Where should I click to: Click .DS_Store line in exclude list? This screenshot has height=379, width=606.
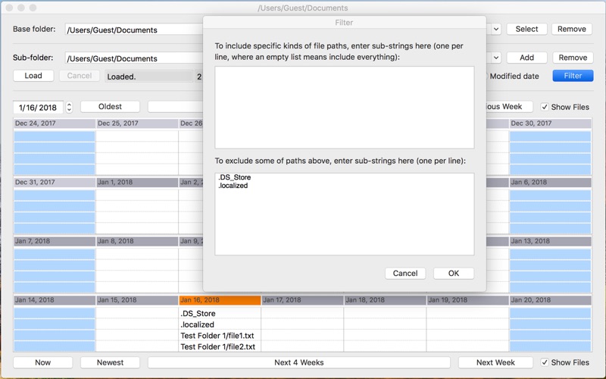235,177
